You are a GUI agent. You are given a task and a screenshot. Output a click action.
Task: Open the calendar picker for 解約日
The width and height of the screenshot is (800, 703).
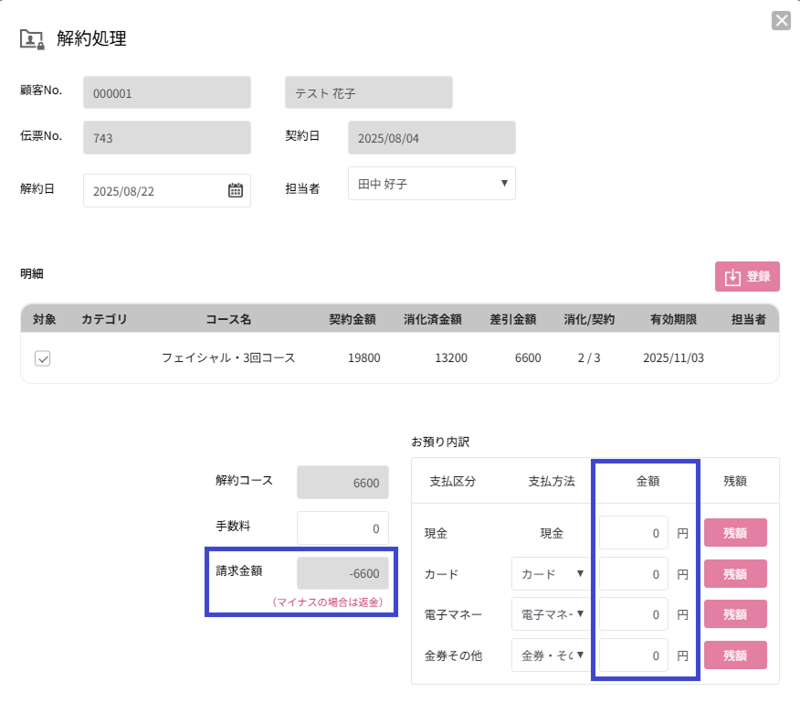[235, 190]
